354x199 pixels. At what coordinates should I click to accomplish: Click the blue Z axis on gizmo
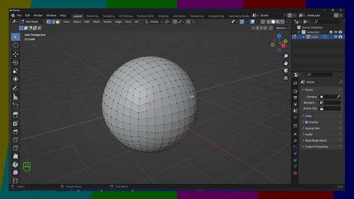pos(279,36)
